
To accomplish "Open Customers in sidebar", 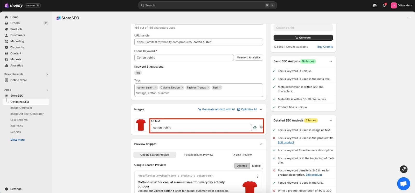I will click(18, 35).
